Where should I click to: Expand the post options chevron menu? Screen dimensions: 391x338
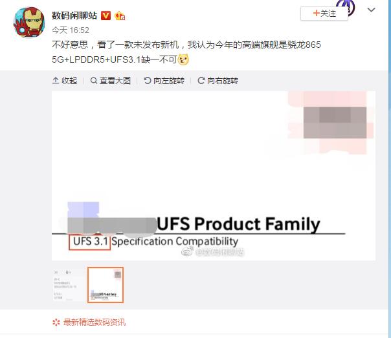[x=372, y=10]
